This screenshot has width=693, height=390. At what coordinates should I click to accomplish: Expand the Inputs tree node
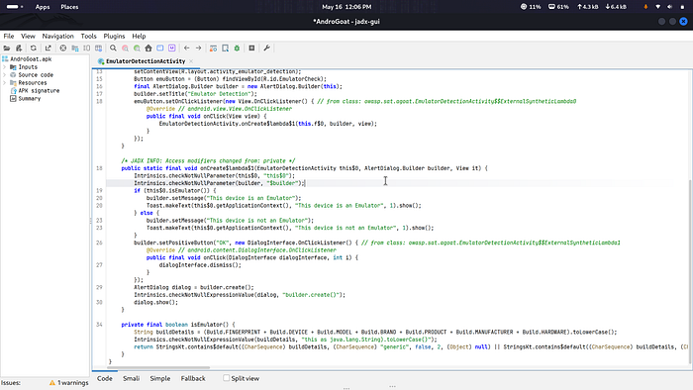pyautogui.click(x=4, y=67)
